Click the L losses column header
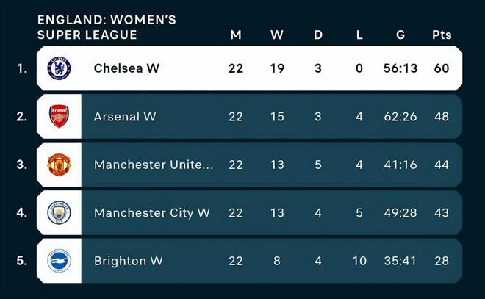This screenshot has height=299, width=485. pyautogui.click(x=359, y=35)
